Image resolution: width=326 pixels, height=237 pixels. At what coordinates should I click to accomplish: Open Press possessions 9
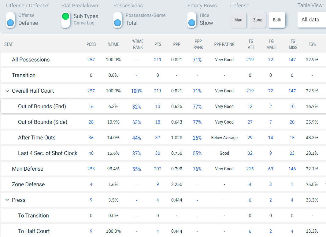[x=91, y=200]
